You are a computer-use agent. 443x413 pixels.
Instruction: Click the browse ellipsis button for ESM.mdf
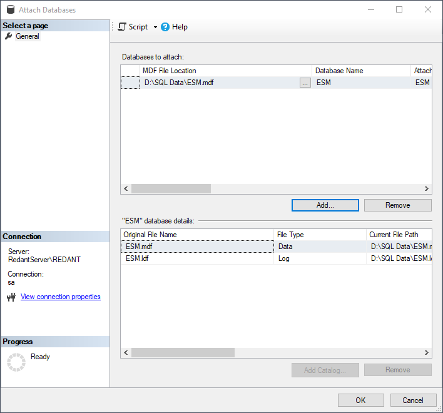tap(305, 83)
